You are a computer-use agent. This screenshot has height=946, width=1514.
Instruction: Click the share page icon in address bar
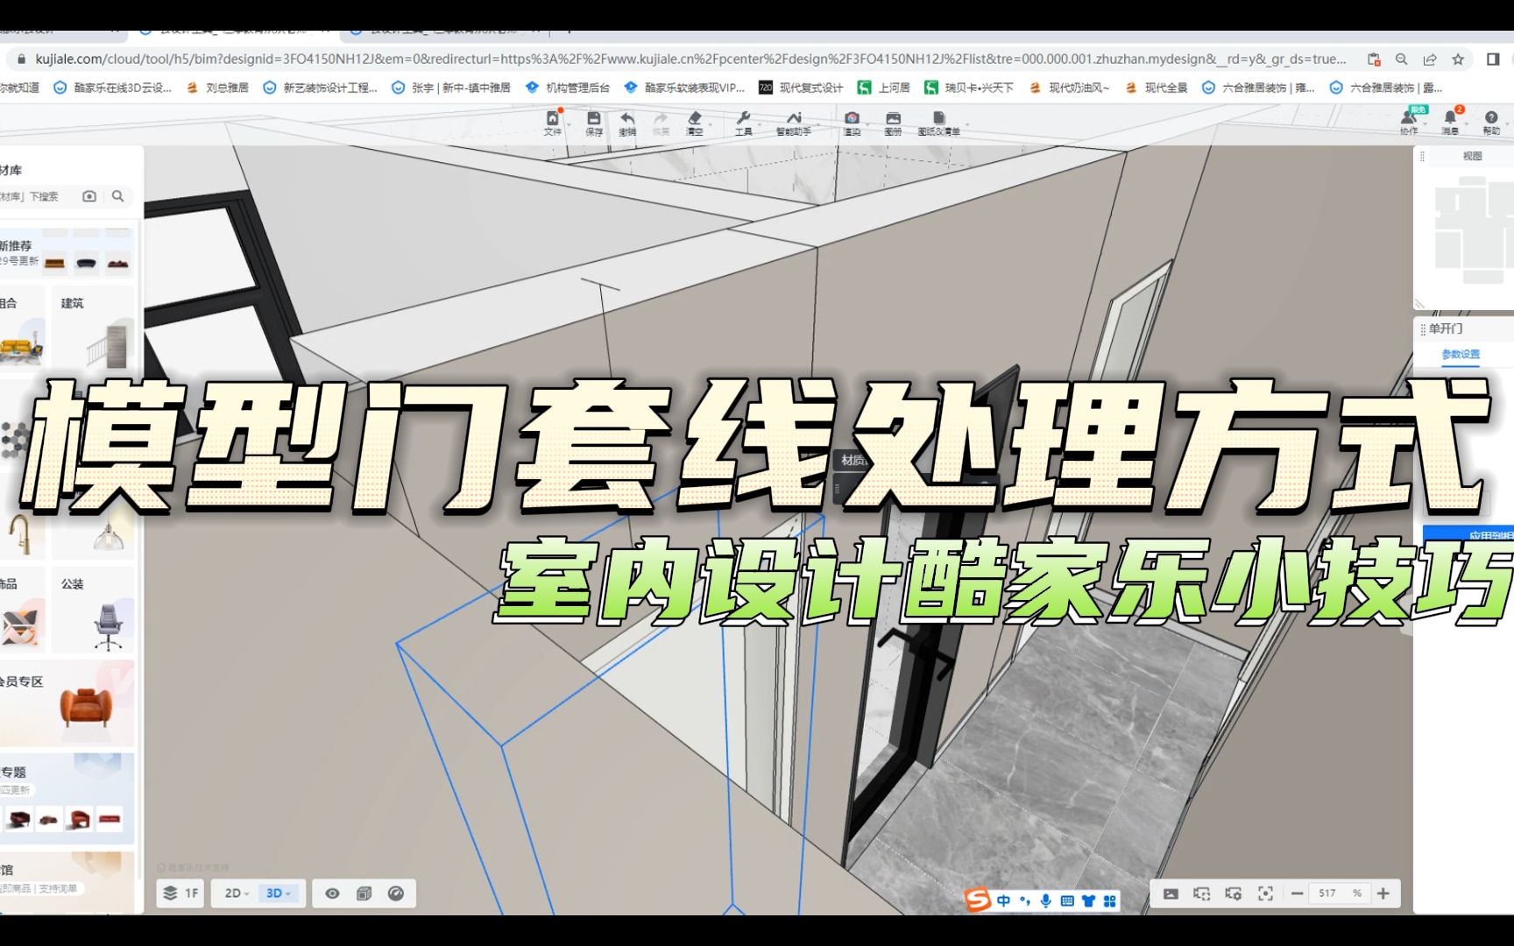pos(1430,59)
